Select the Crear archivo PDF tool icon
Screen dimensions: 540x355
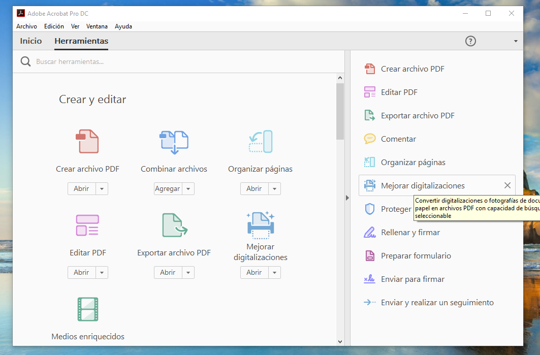click(x=88, y=141)
